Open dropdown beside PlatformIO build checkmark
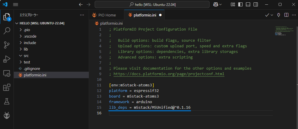The height and width of the screenshot is (129, 298). pyautogui.click(x=272, y=15)
